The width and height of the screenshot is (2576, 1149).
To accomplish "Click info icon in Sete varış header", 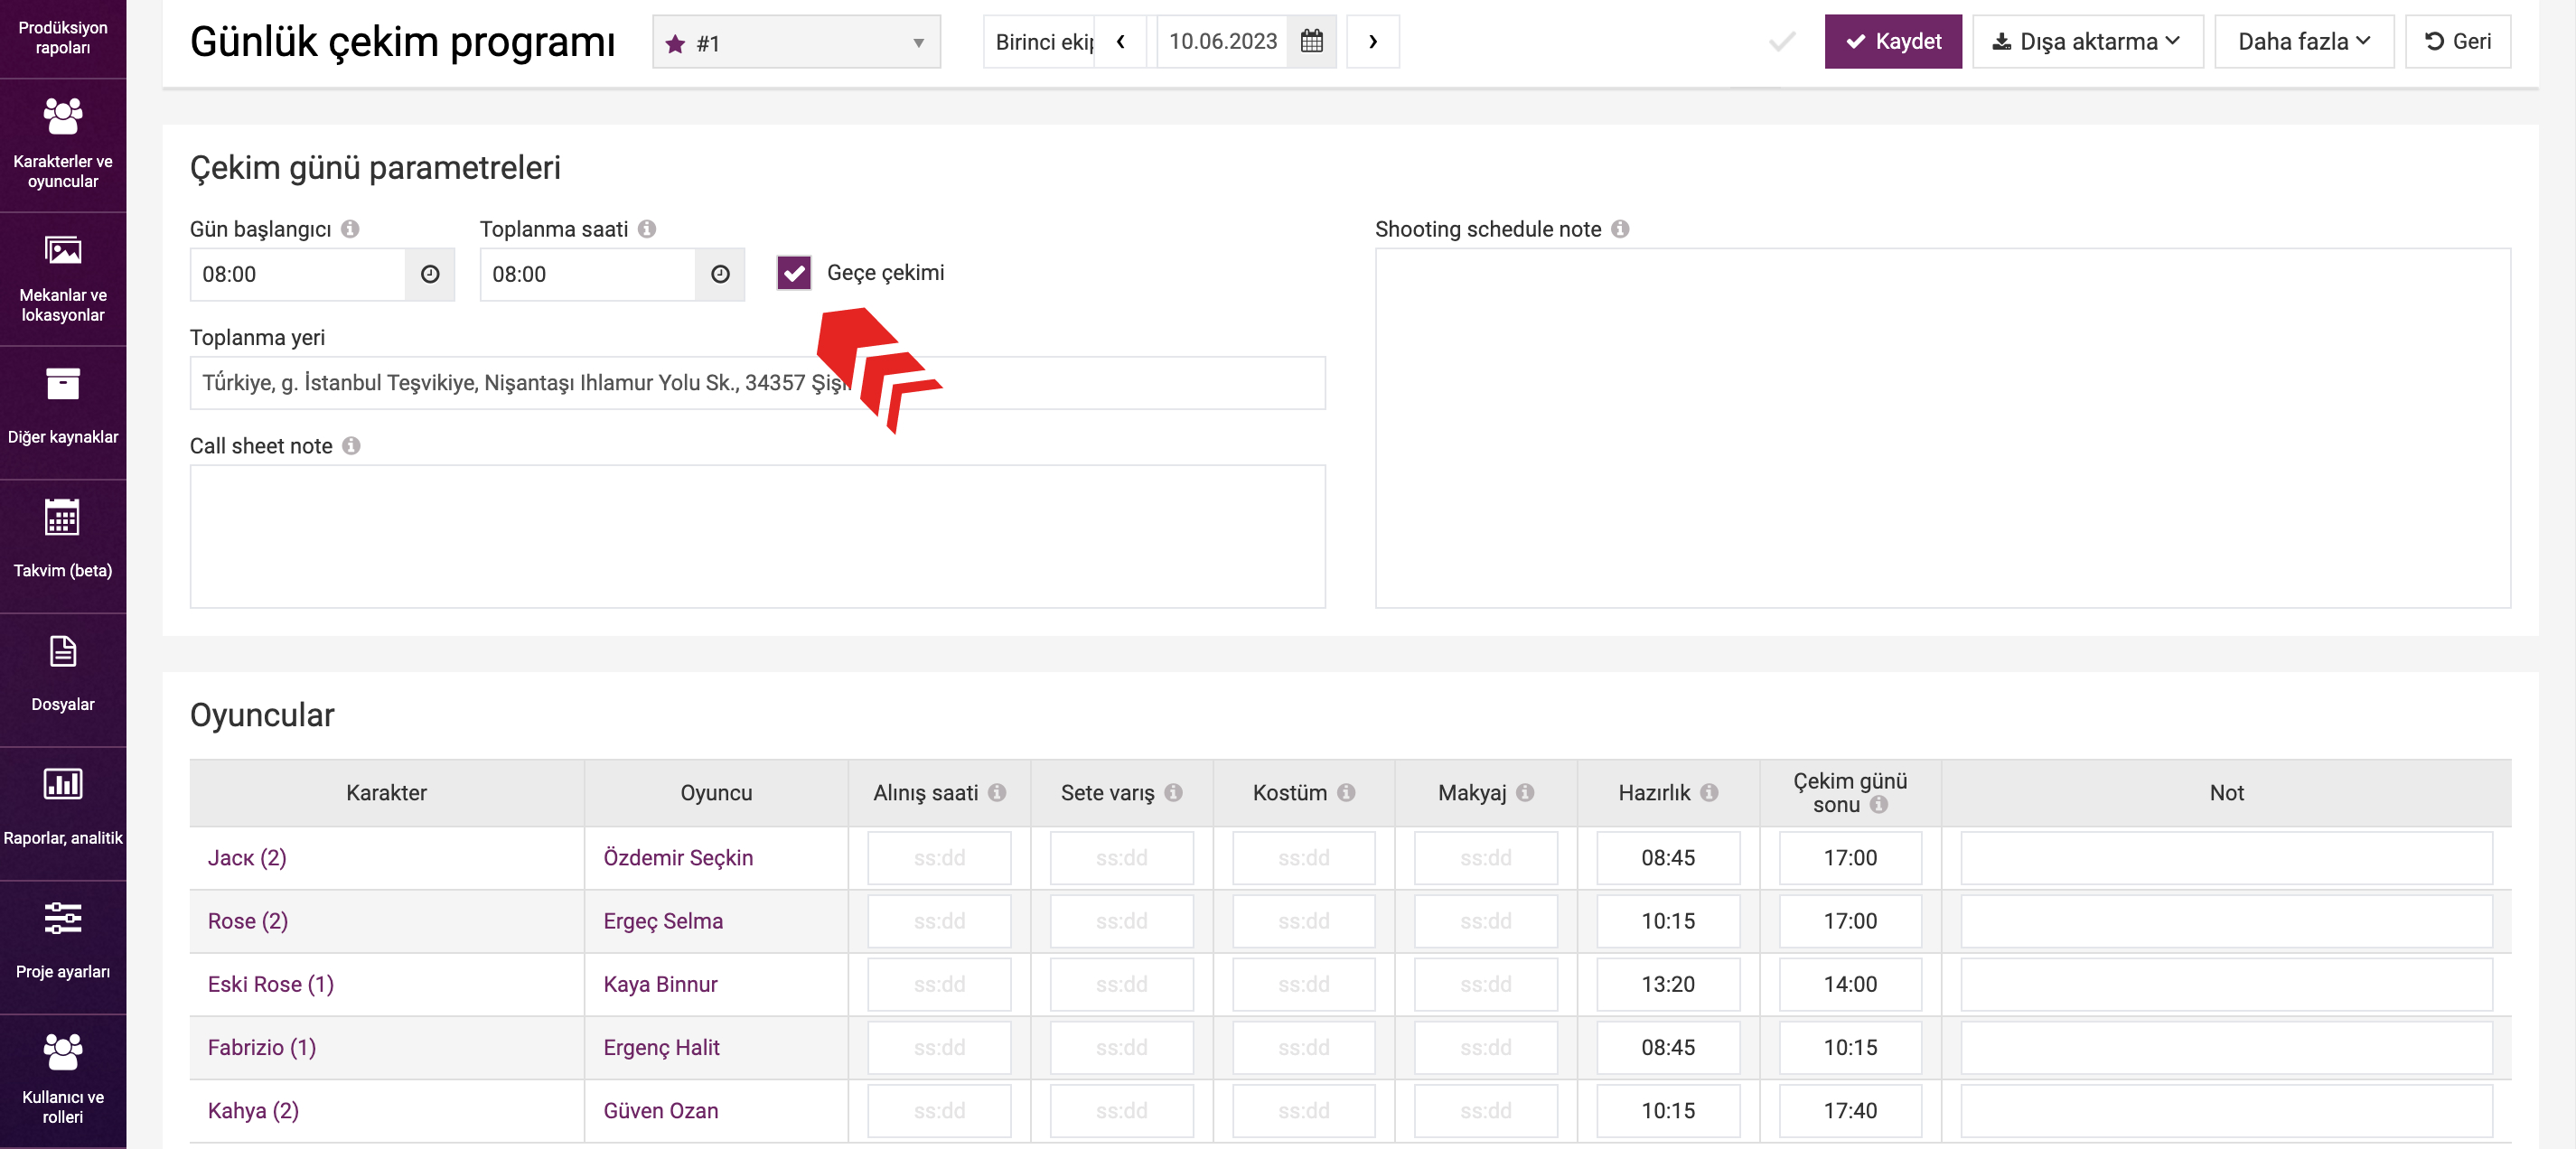I will (x=1173, y=792).
